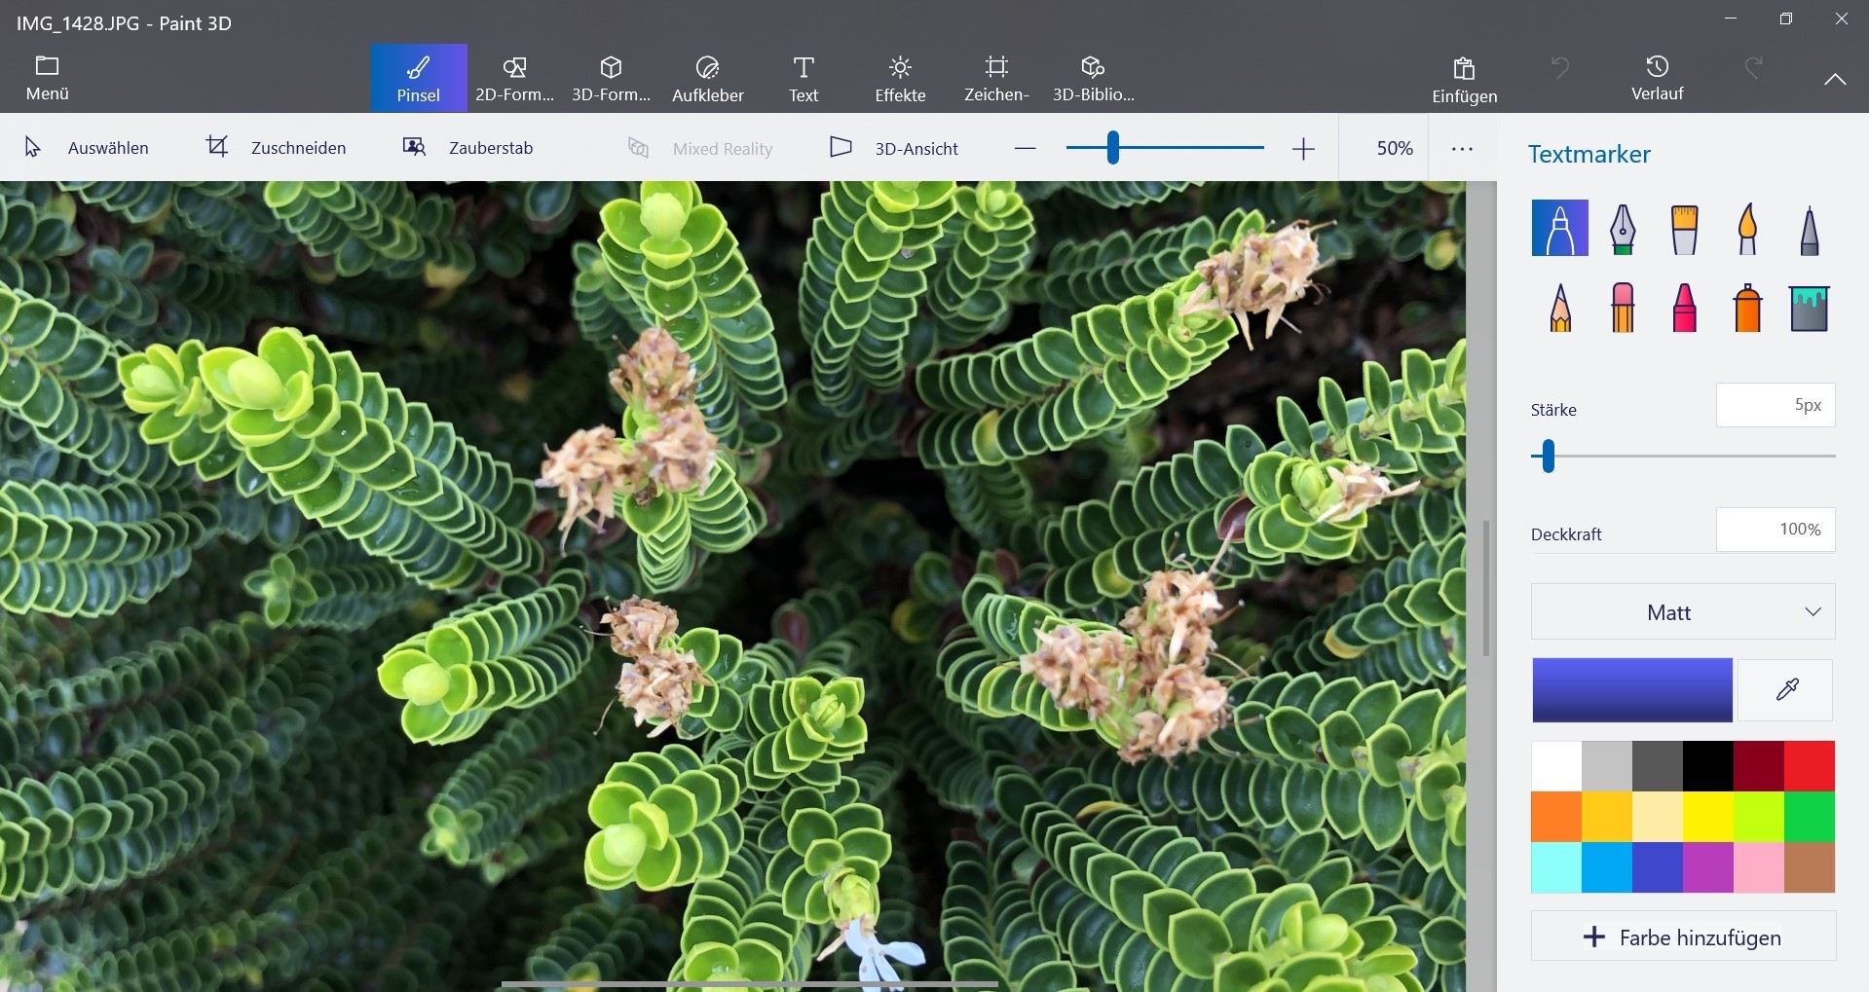Image resolution: width=1869 pixels, height=992 pixels.
Task: Open the Zeichenbereich tab
Action: tap(996, 78)
